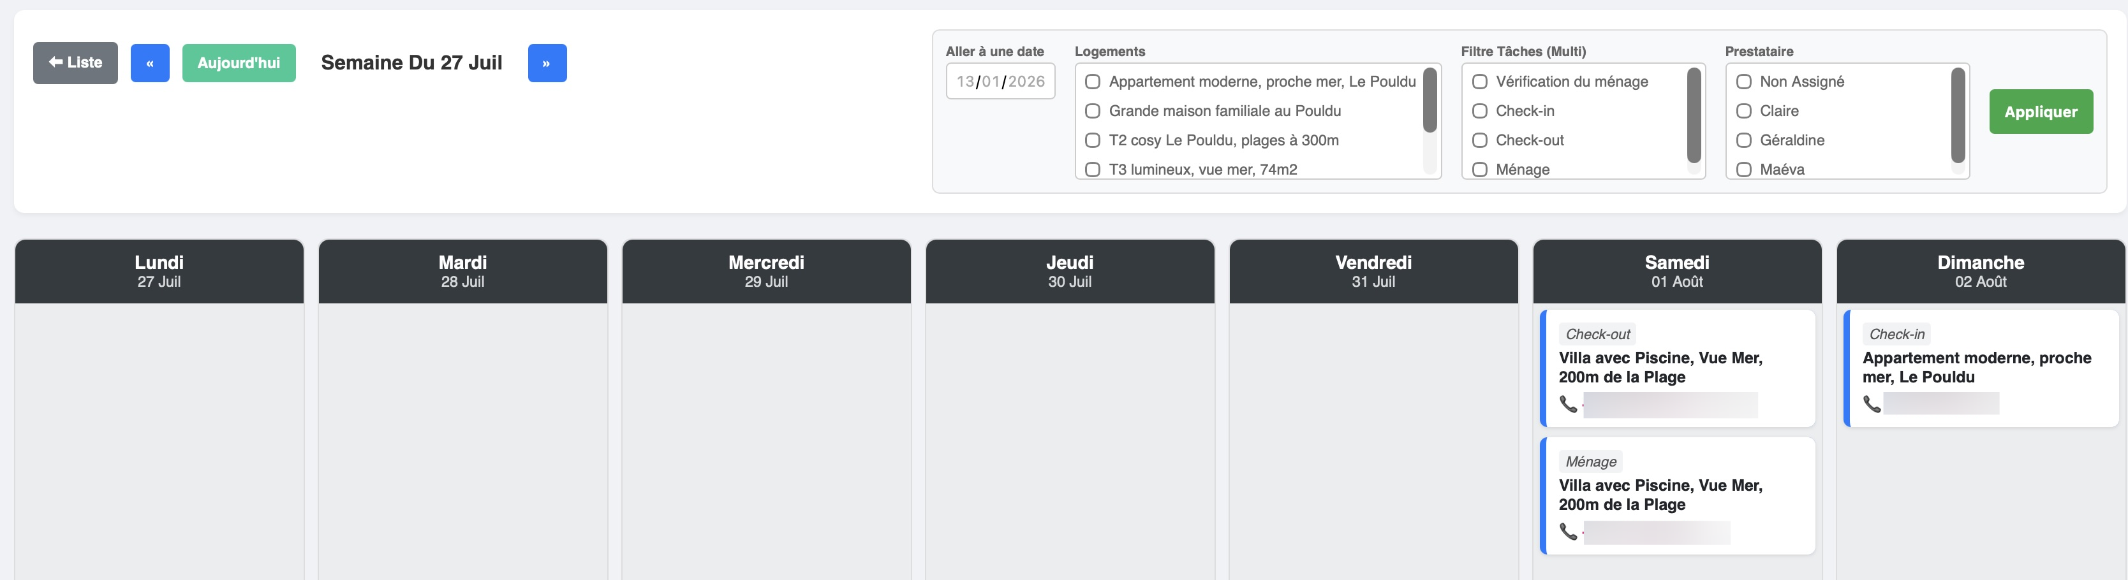Click the Filtre Tâches list scrollbar
Image resolution: width=2128 pixels, height=580 pixels.
pyautogui.click(x=1694, y=115)
